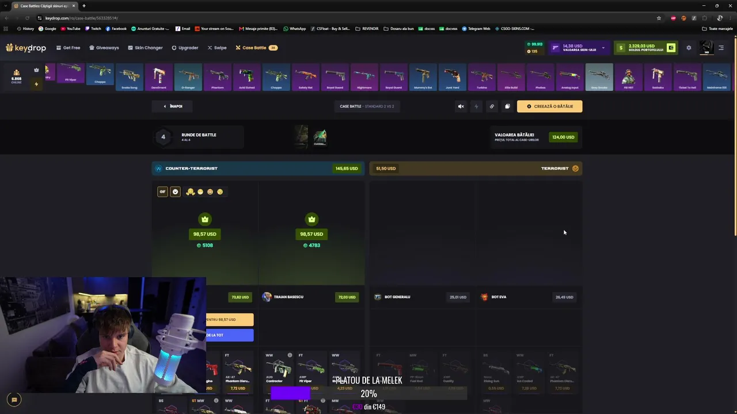The image size is (737, 414).
Task: Select the Case Battle menu item
Action: 256,48
